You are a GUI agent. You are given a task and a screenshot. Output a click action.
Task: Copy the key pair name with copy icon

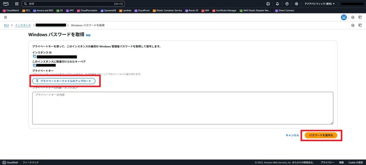pyautogui.click(x=35, y=65)
